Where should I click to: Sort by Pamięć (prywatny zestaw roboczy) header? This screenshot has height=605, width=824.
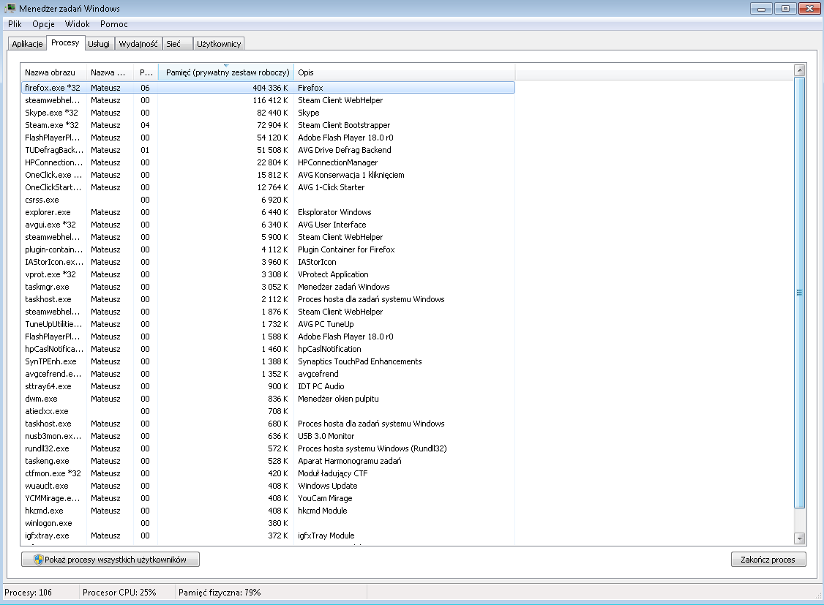[x=226, y=72]
